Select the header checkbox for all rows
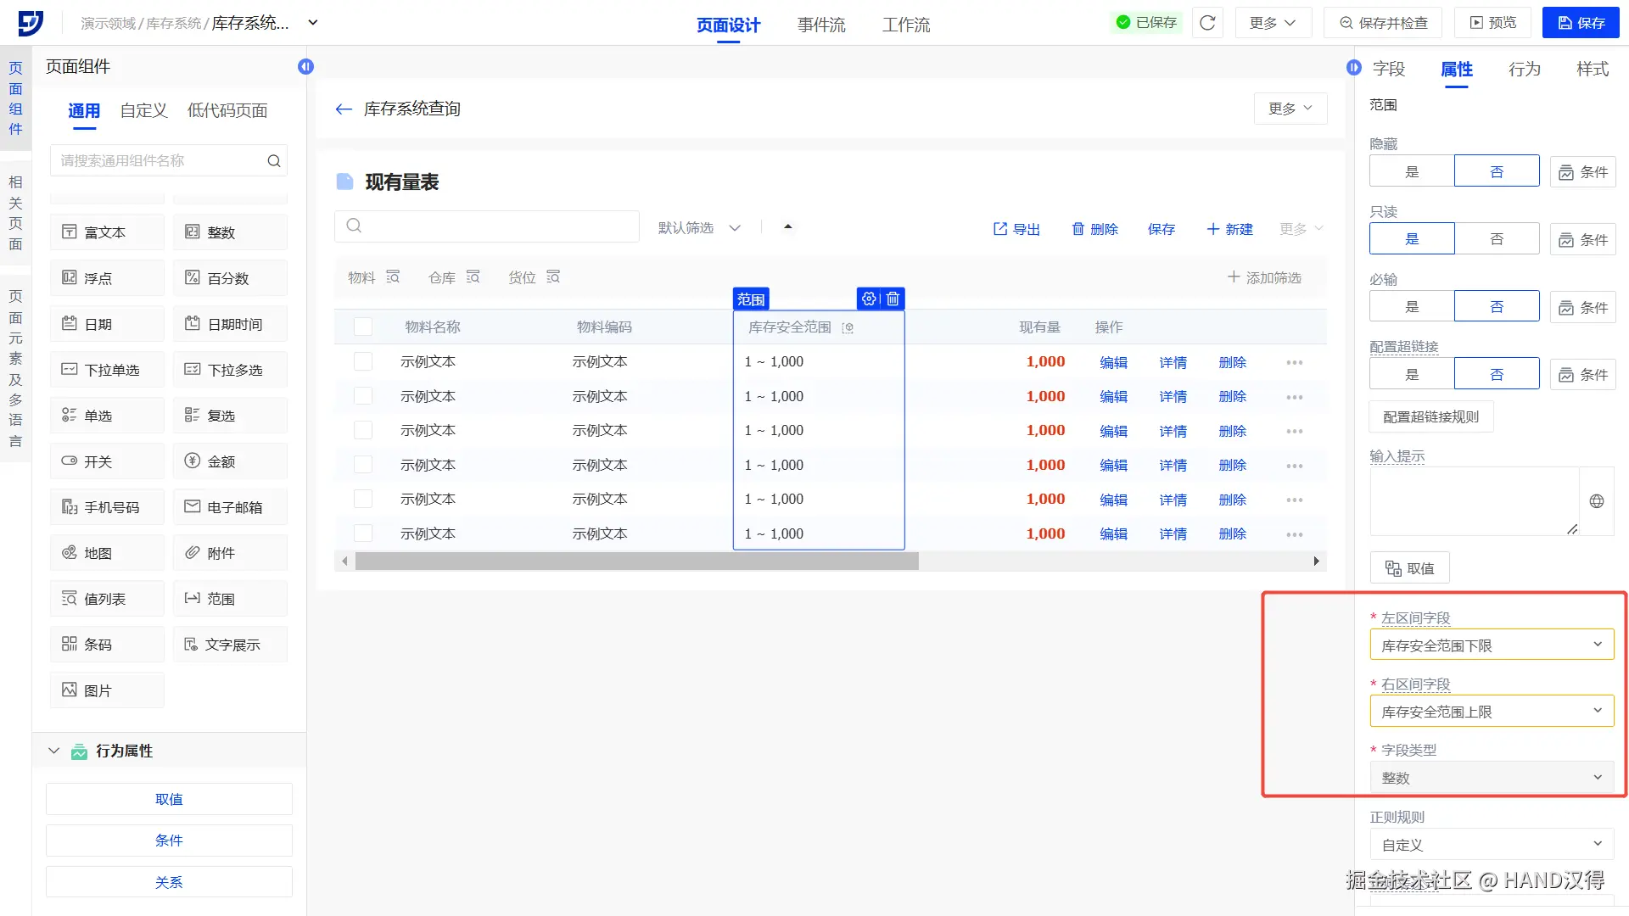The height and width of the screenshot is (916, 1629). click(x=363, y=327)
